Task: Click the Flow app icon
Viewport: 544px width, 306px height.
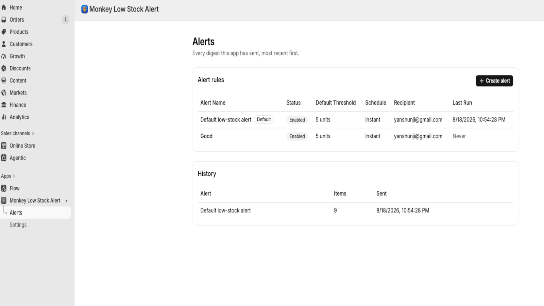Action: tap(4, 188)
